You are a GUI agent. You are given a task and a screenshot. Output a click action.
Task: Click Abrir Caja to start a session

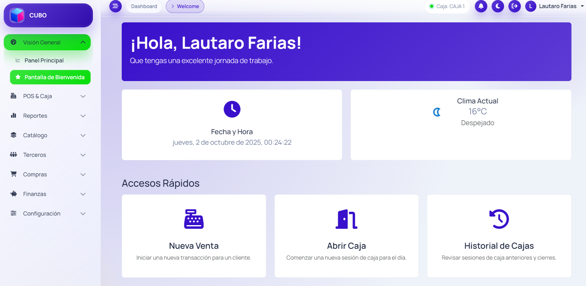tap(346, 236)
